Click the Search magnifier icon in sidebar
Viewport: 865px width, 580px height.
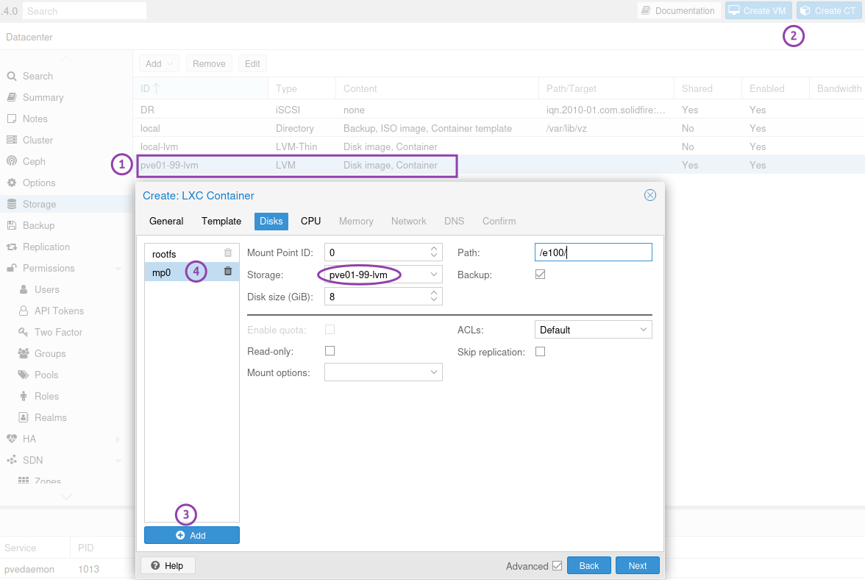pyautogui.click(x=12, y=76)
